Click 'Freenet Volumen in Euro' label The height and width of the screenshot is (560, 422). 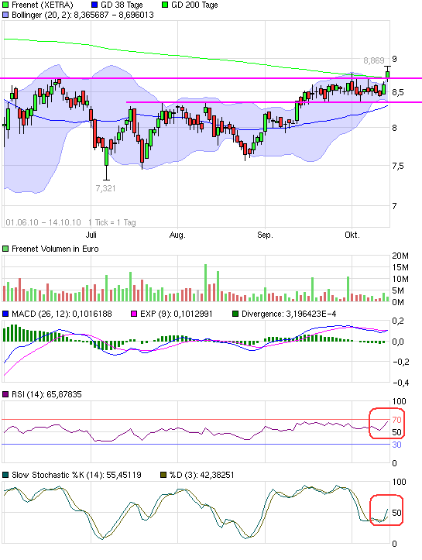tap(55, 249)
